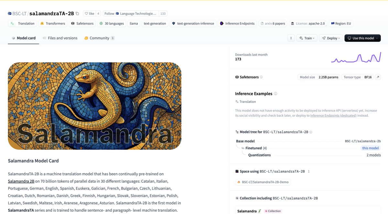388x214 pixels.
Task: Open the Model tree info icon
Action: tap(311, 132)
